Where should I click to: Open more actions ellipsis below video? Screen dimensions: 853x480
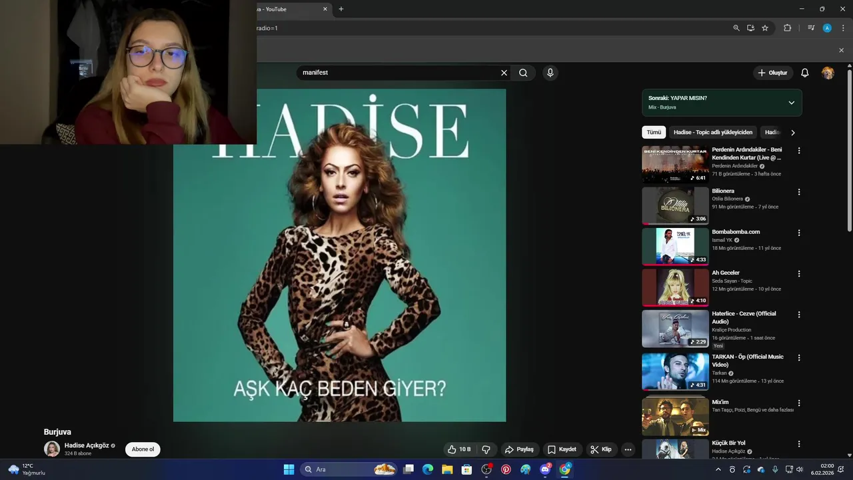click(628, 449)
